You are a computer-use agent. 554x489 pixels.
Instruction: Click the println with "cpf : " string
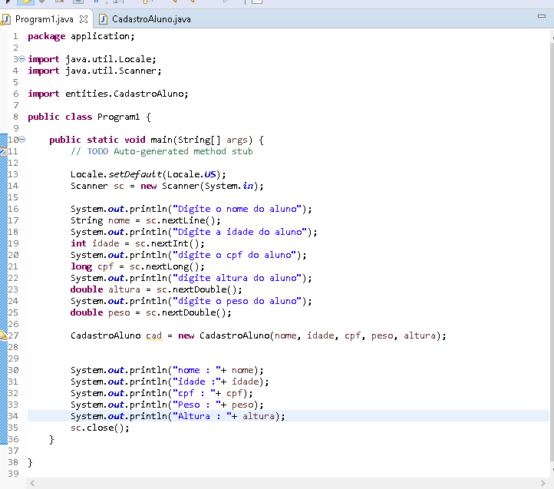coord(161,393)
